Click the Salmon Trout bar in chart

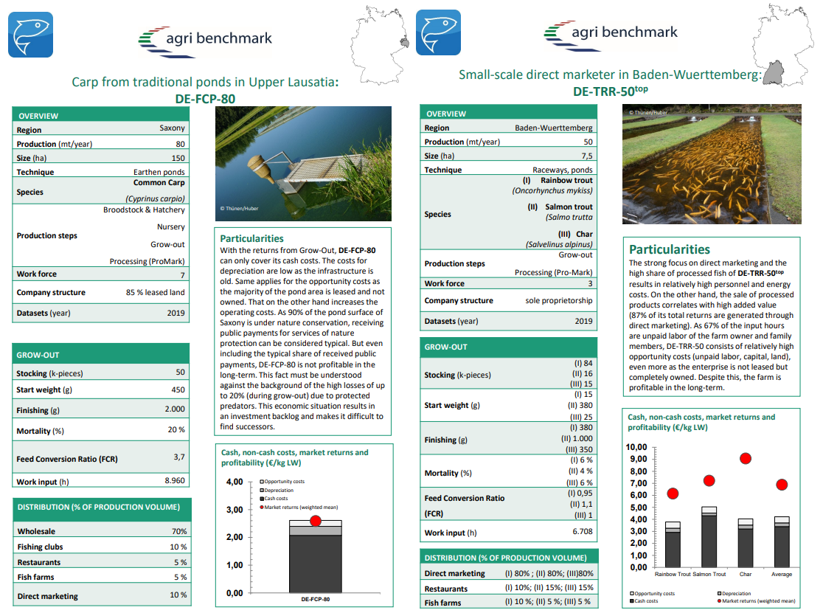[709, 537]
